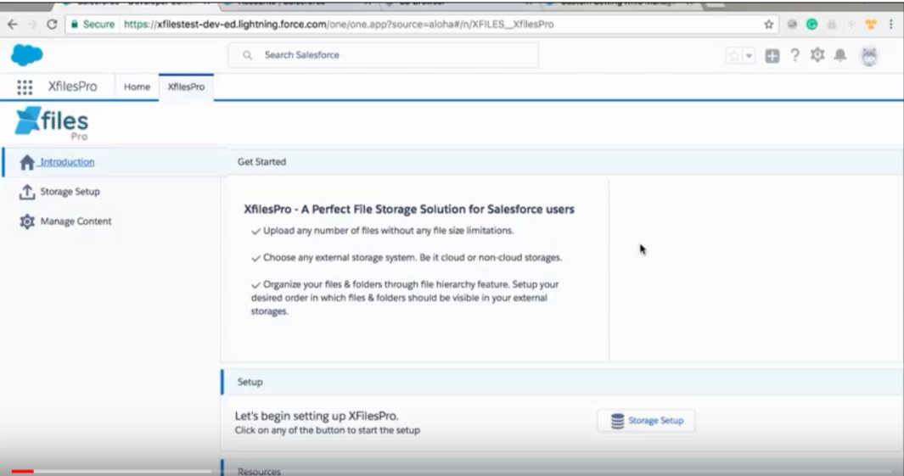The width and height of the screenshot is (904, 476).
Task: Click the Introduction home icon
Action: coord(27,162)
